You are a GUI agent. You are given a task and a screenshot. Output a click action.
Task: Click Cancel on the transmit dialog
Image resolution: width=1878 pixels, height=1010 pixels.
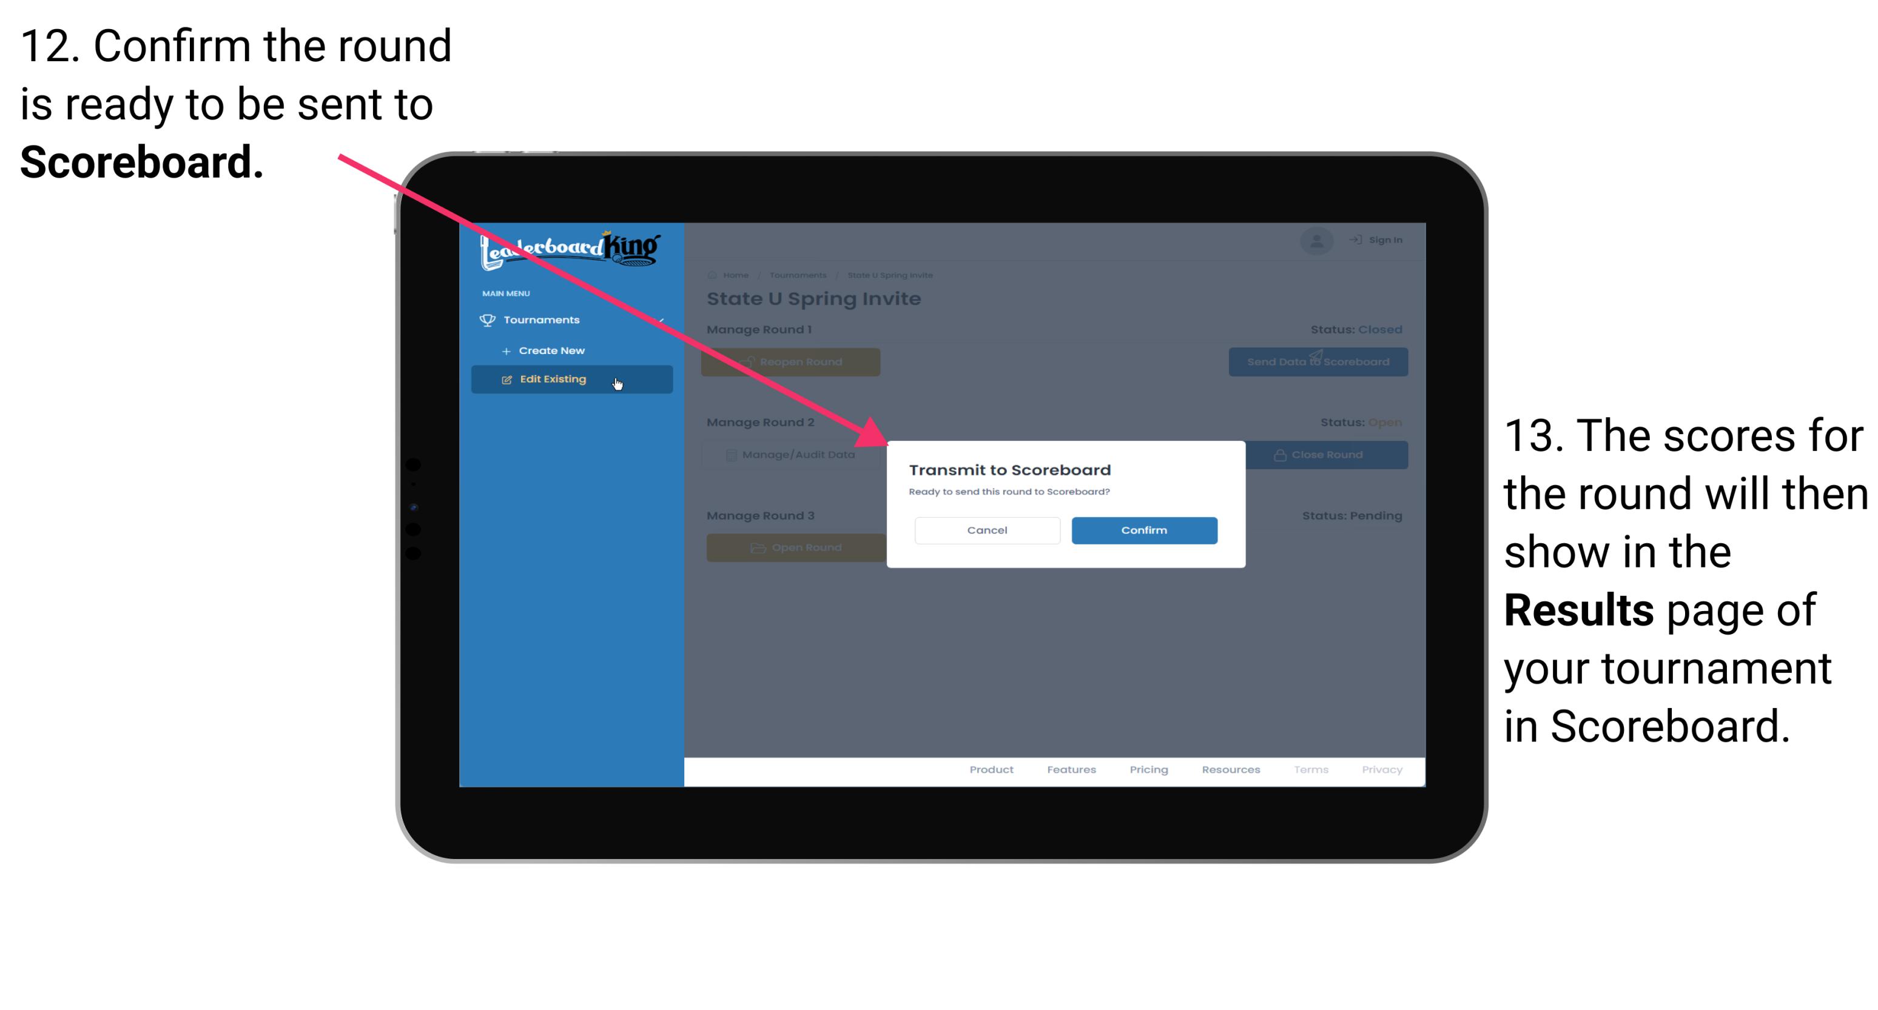tap(988, 529)
